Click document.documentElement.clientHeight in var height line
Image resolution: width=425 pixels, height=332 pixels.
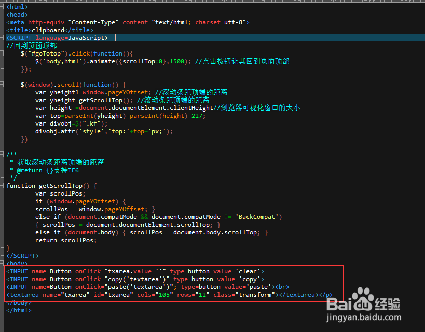pos(146,108)
